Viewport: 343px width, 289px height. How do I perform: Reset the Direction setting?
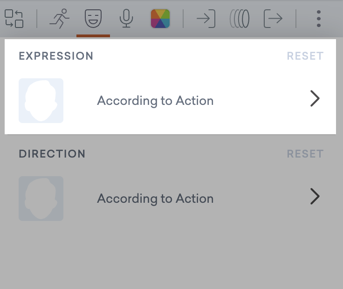click(x=305, y=154)
